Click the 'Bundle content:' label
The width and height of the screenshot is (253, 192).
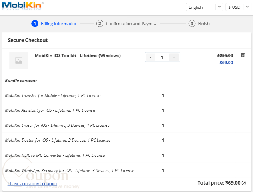click(x=21, y=81)
